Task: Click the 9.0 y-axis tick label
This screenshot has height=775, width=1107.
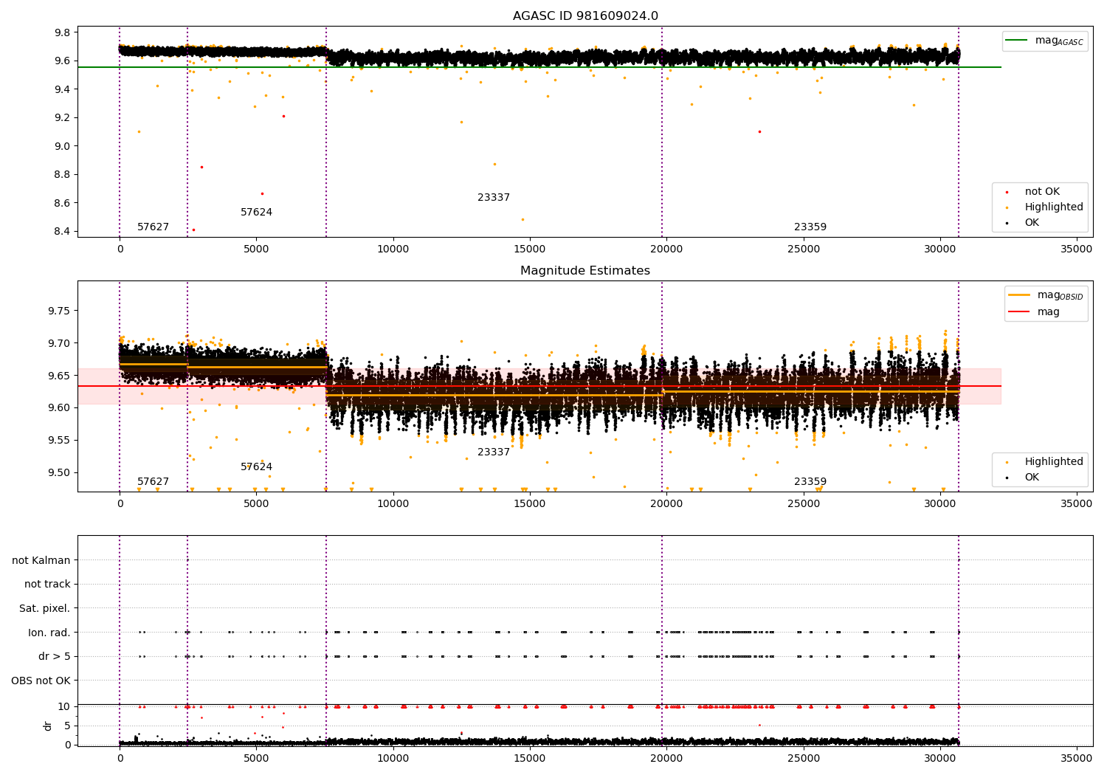Action: (x=63, y=146)
